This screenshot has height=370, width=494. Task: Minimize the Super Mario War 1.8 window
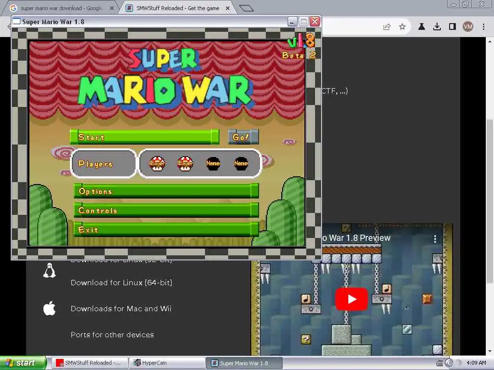point(292,22)
